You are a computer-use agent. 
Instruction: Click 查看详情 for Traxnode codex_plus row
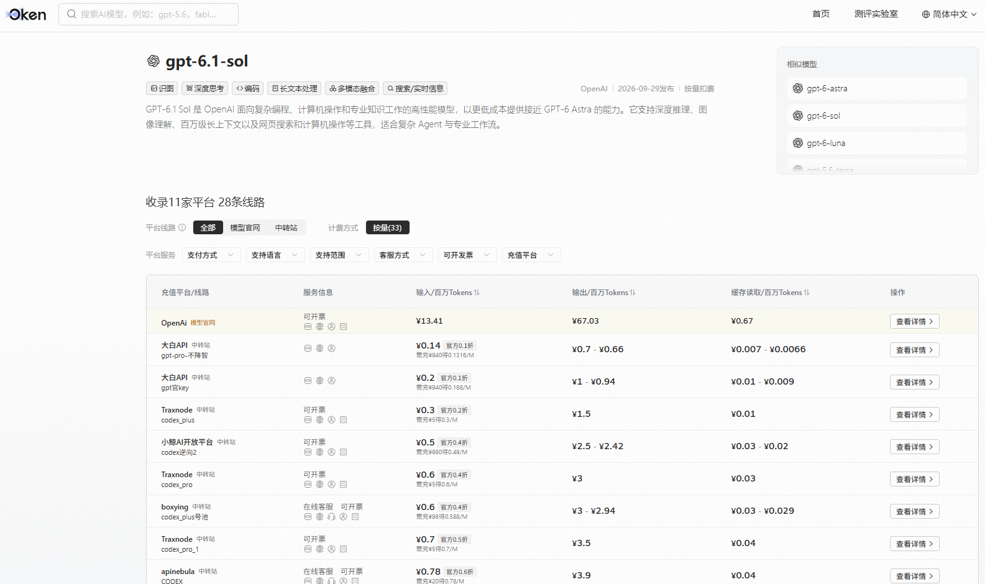(x=914, y=414)
